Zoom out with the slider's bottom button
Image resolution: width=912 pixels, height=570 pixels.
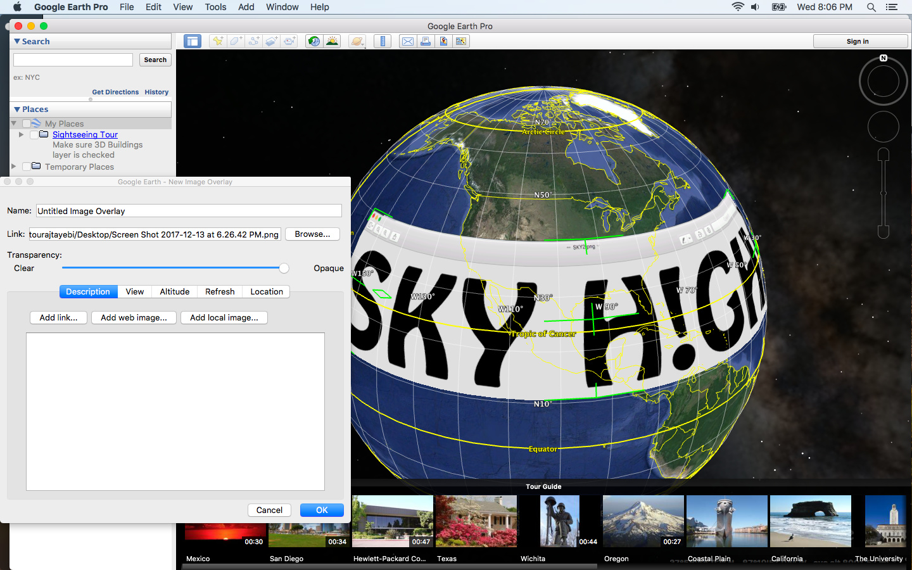[883, 232]
